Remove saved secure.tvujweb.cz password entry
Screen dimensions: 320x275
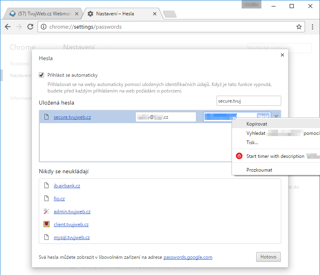(x=276, y=117)
